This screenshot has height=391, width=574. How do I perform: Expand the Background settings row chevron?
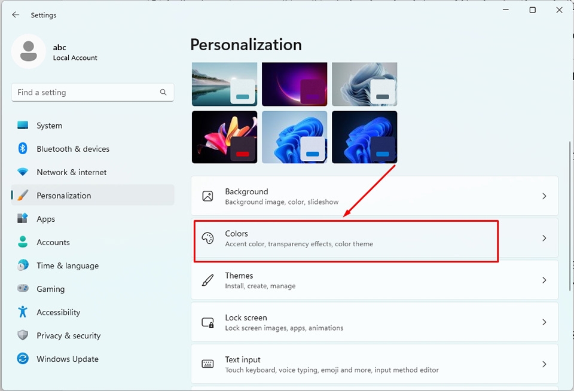pos(544,195)
